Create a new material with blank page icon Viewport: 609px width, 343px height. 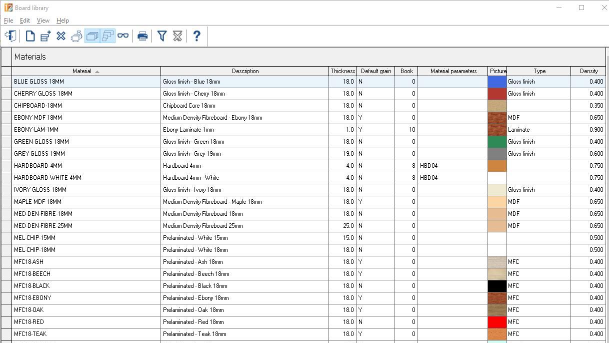click(x=30, y=36)
